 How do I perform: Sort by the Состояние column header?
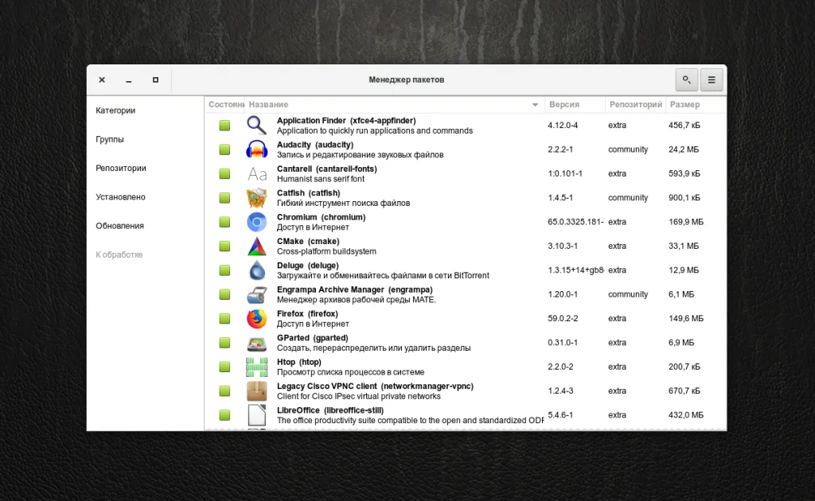[x=224, y=104]
